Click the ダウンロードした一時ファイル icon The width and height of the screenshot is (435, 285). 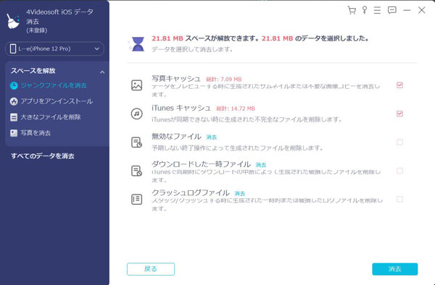coord(136,171)
